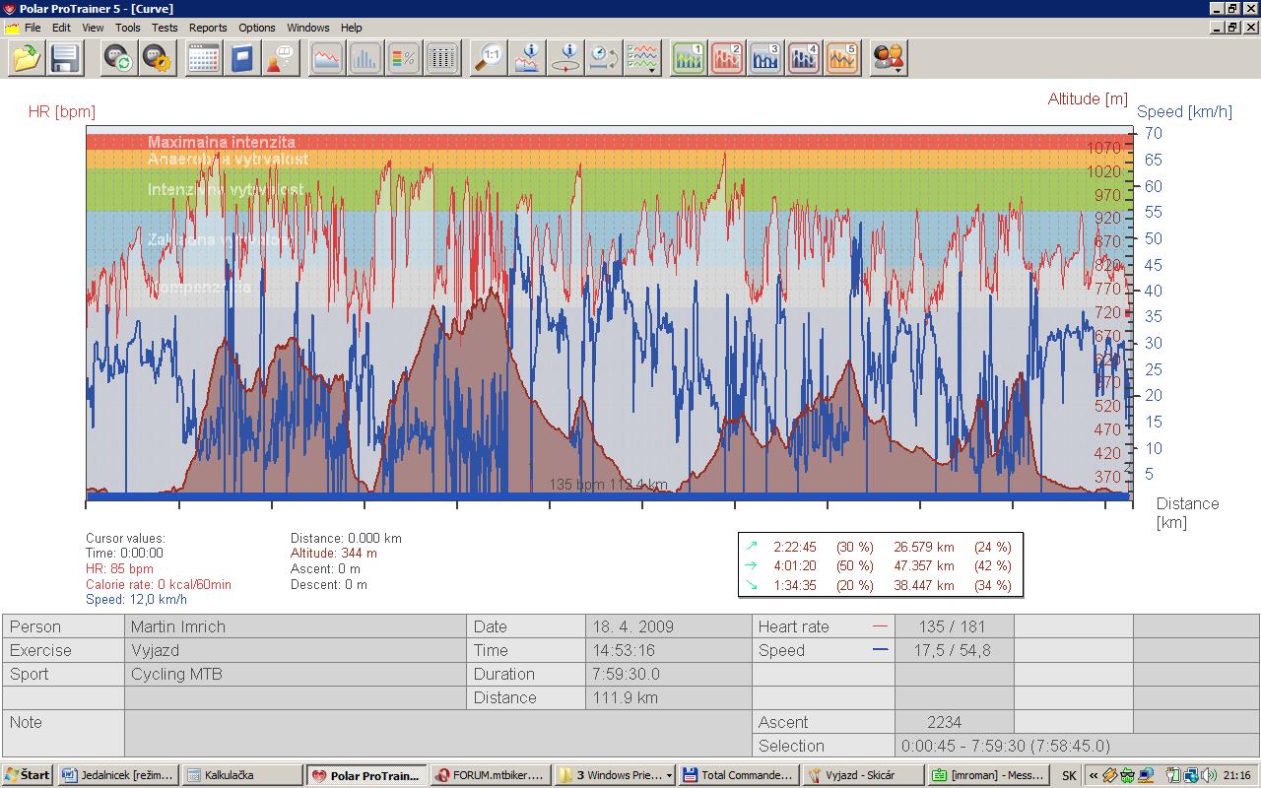
Task: Open the calendar view icon
Action: [x=203, y=59]
